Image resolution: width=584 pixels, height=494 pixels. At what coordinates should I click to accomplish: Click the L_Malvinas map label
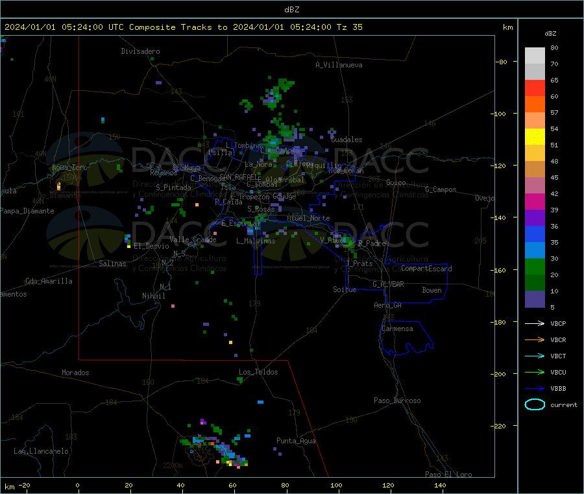[256, 241]
